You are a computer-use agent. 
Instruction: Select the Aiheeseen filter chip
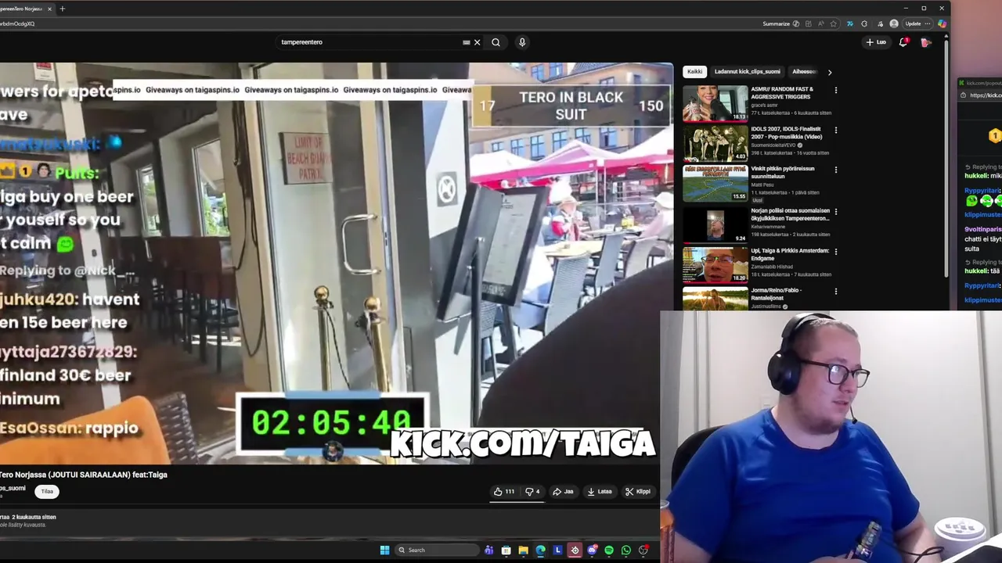click(x=804, y=72)
